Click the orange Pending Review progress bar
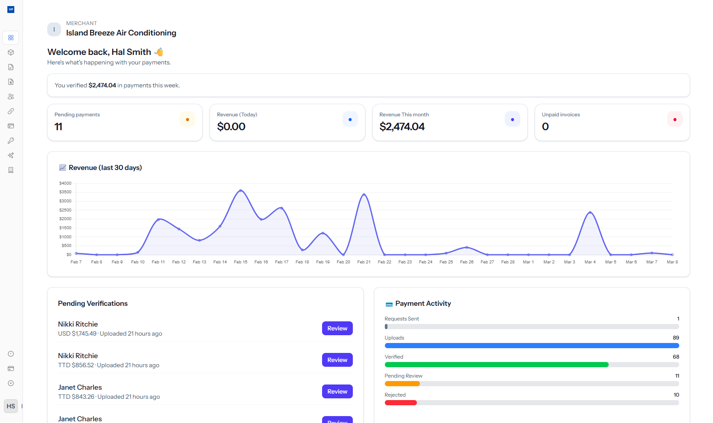Viewport: 713px width, 423px height. coord(402,384)
